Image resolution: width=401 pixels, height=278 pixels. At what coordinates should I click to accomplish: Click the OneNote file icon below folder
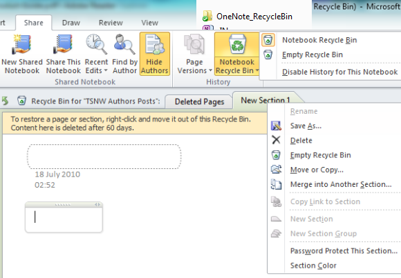[208, 28]
